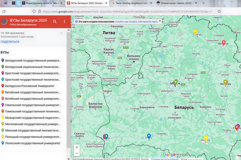Click the green pin at Minsk
Screen dimensions: 241x160
click(176, 82)
